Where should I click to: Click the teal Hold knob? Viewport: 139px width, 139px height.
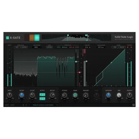(x=75, y=95)
